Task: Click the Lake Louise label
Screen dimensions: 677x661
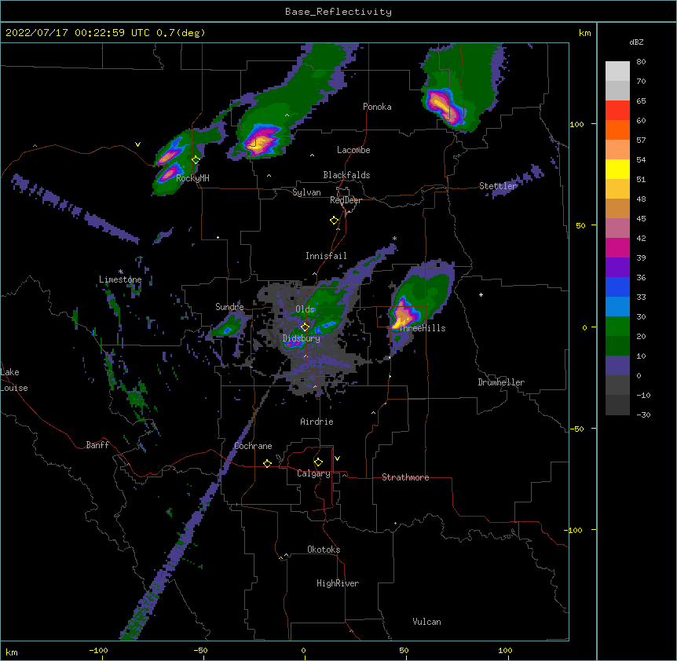Action: click(14, 380)
